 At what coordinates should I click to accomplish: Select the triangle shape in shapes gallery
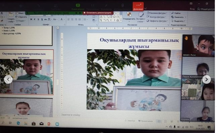(x=101, y=17)
